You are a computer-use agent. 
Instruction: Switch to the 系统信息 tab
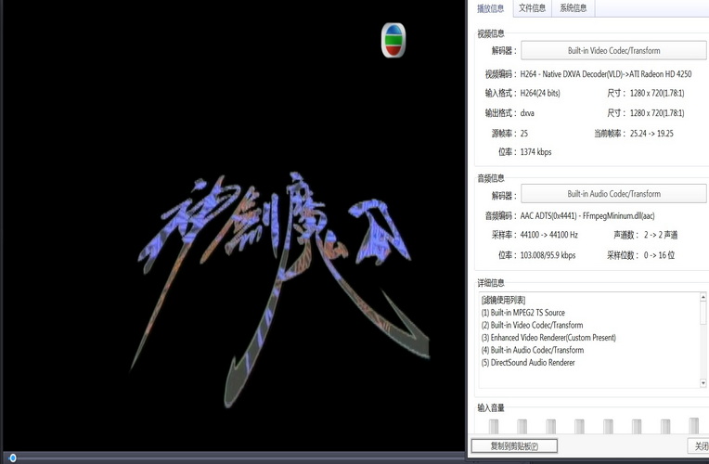point(573,8)
